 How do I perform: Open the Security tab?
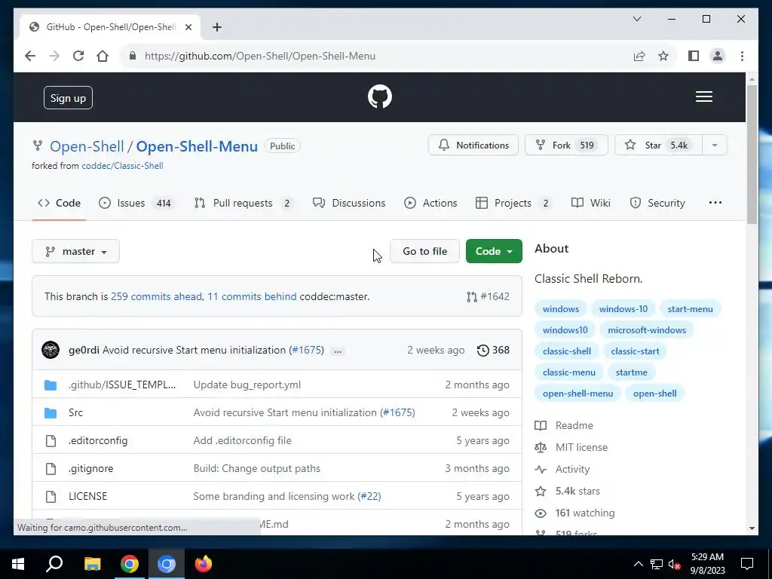[x=657, y=203]
